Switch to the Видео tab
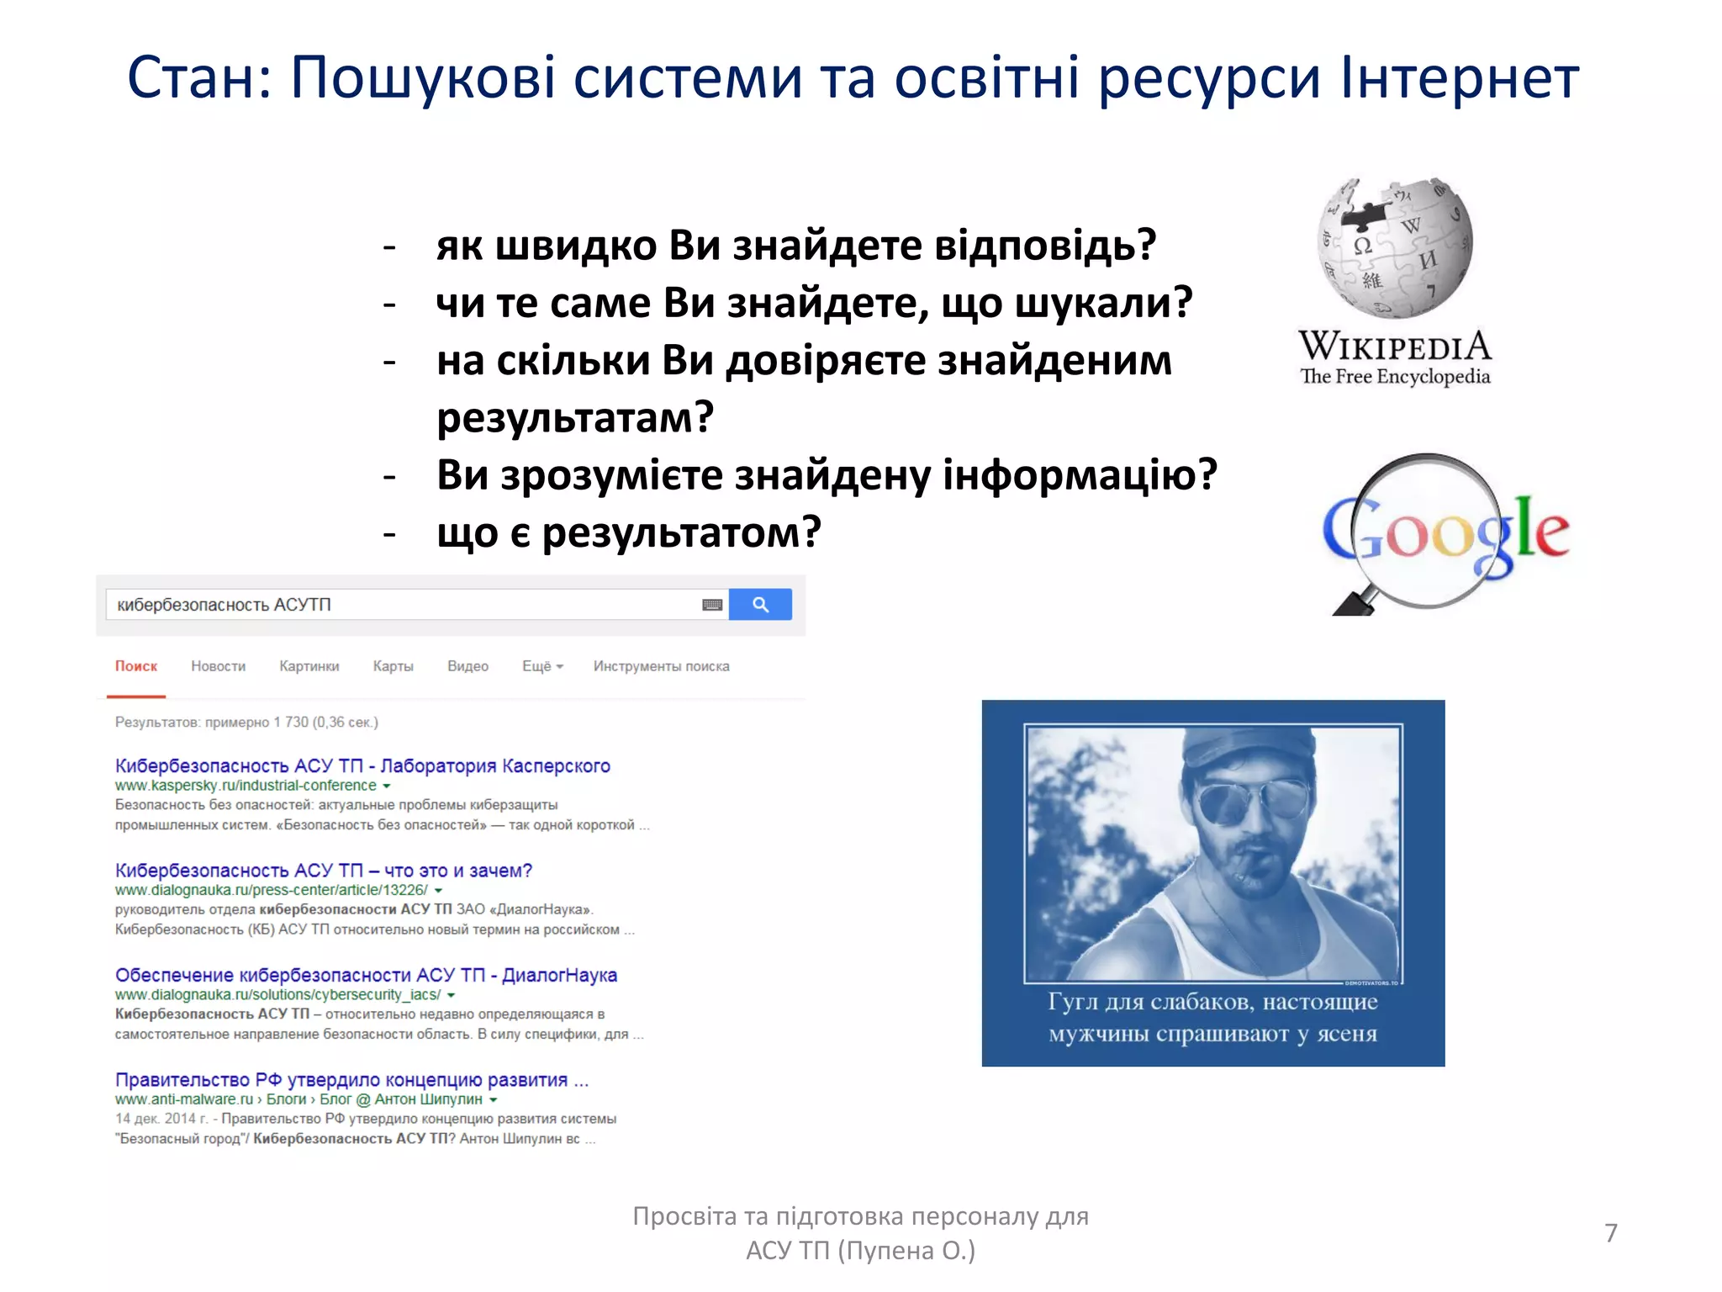This screenshot has height=1292, width=1722. point(467,666)
